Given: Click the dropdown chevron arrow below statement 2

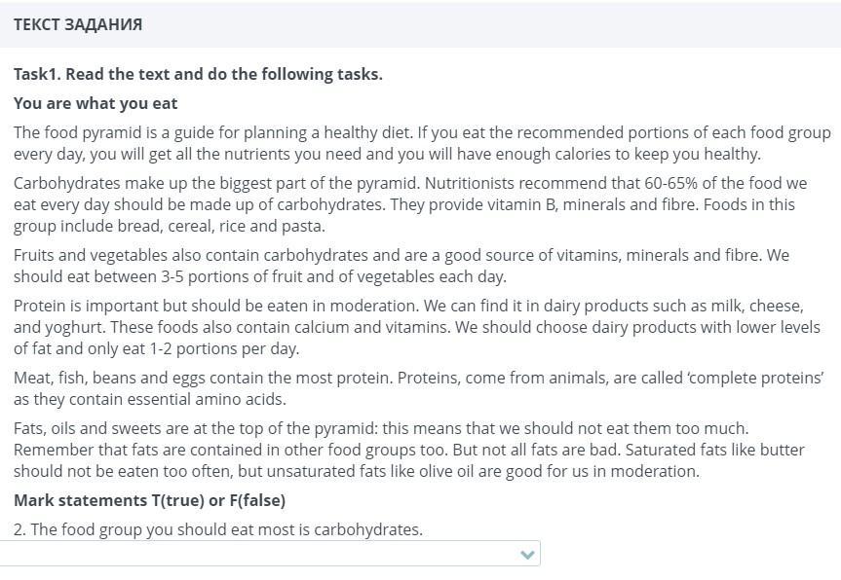Looking at the screenshot, I should click(x=527, y=555).
